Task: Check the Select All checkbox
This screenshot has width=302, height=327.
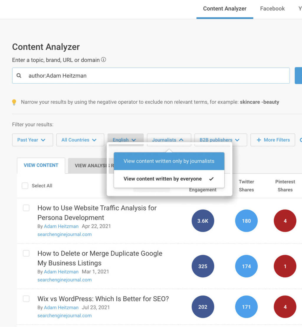Action: pos(25,186)
